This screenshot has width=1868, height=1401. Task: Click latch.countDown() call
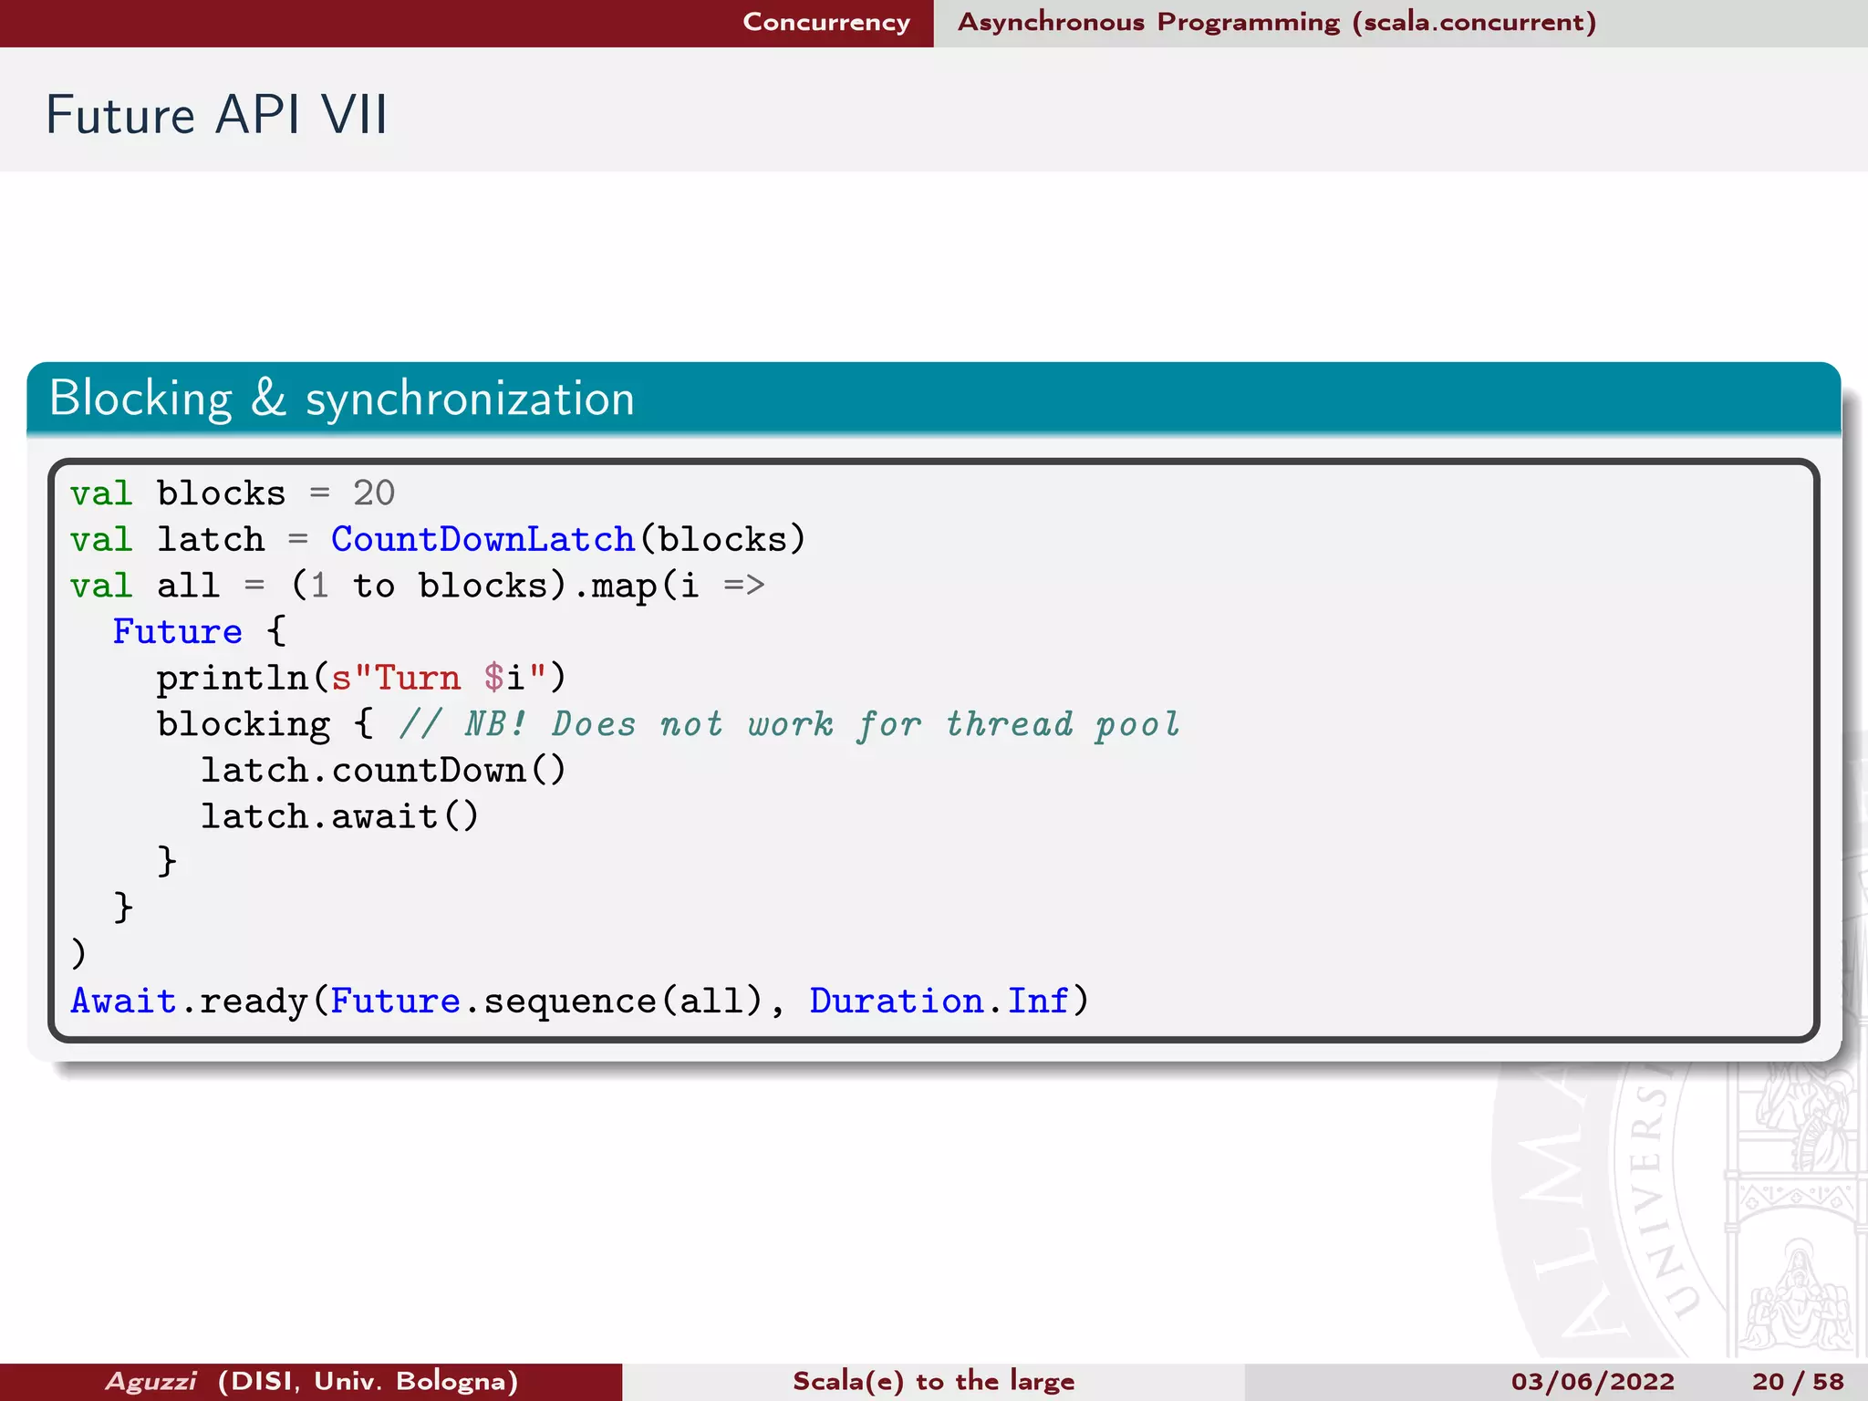click(x=383, y=770)
